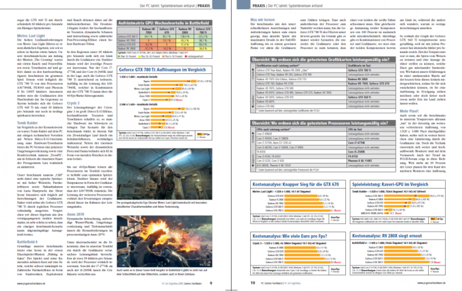Click the Anno 2070 section heading
Viewport: 462px width, 291px height.
[x=75, y=214]
